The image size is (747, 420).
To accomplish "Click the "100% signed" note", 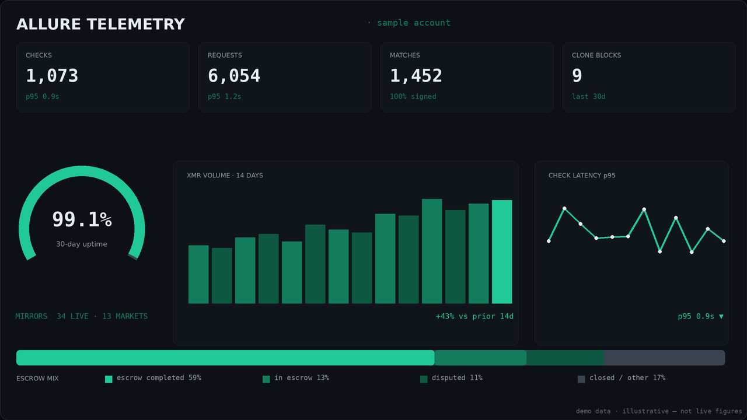I will [x=413, y=96].
